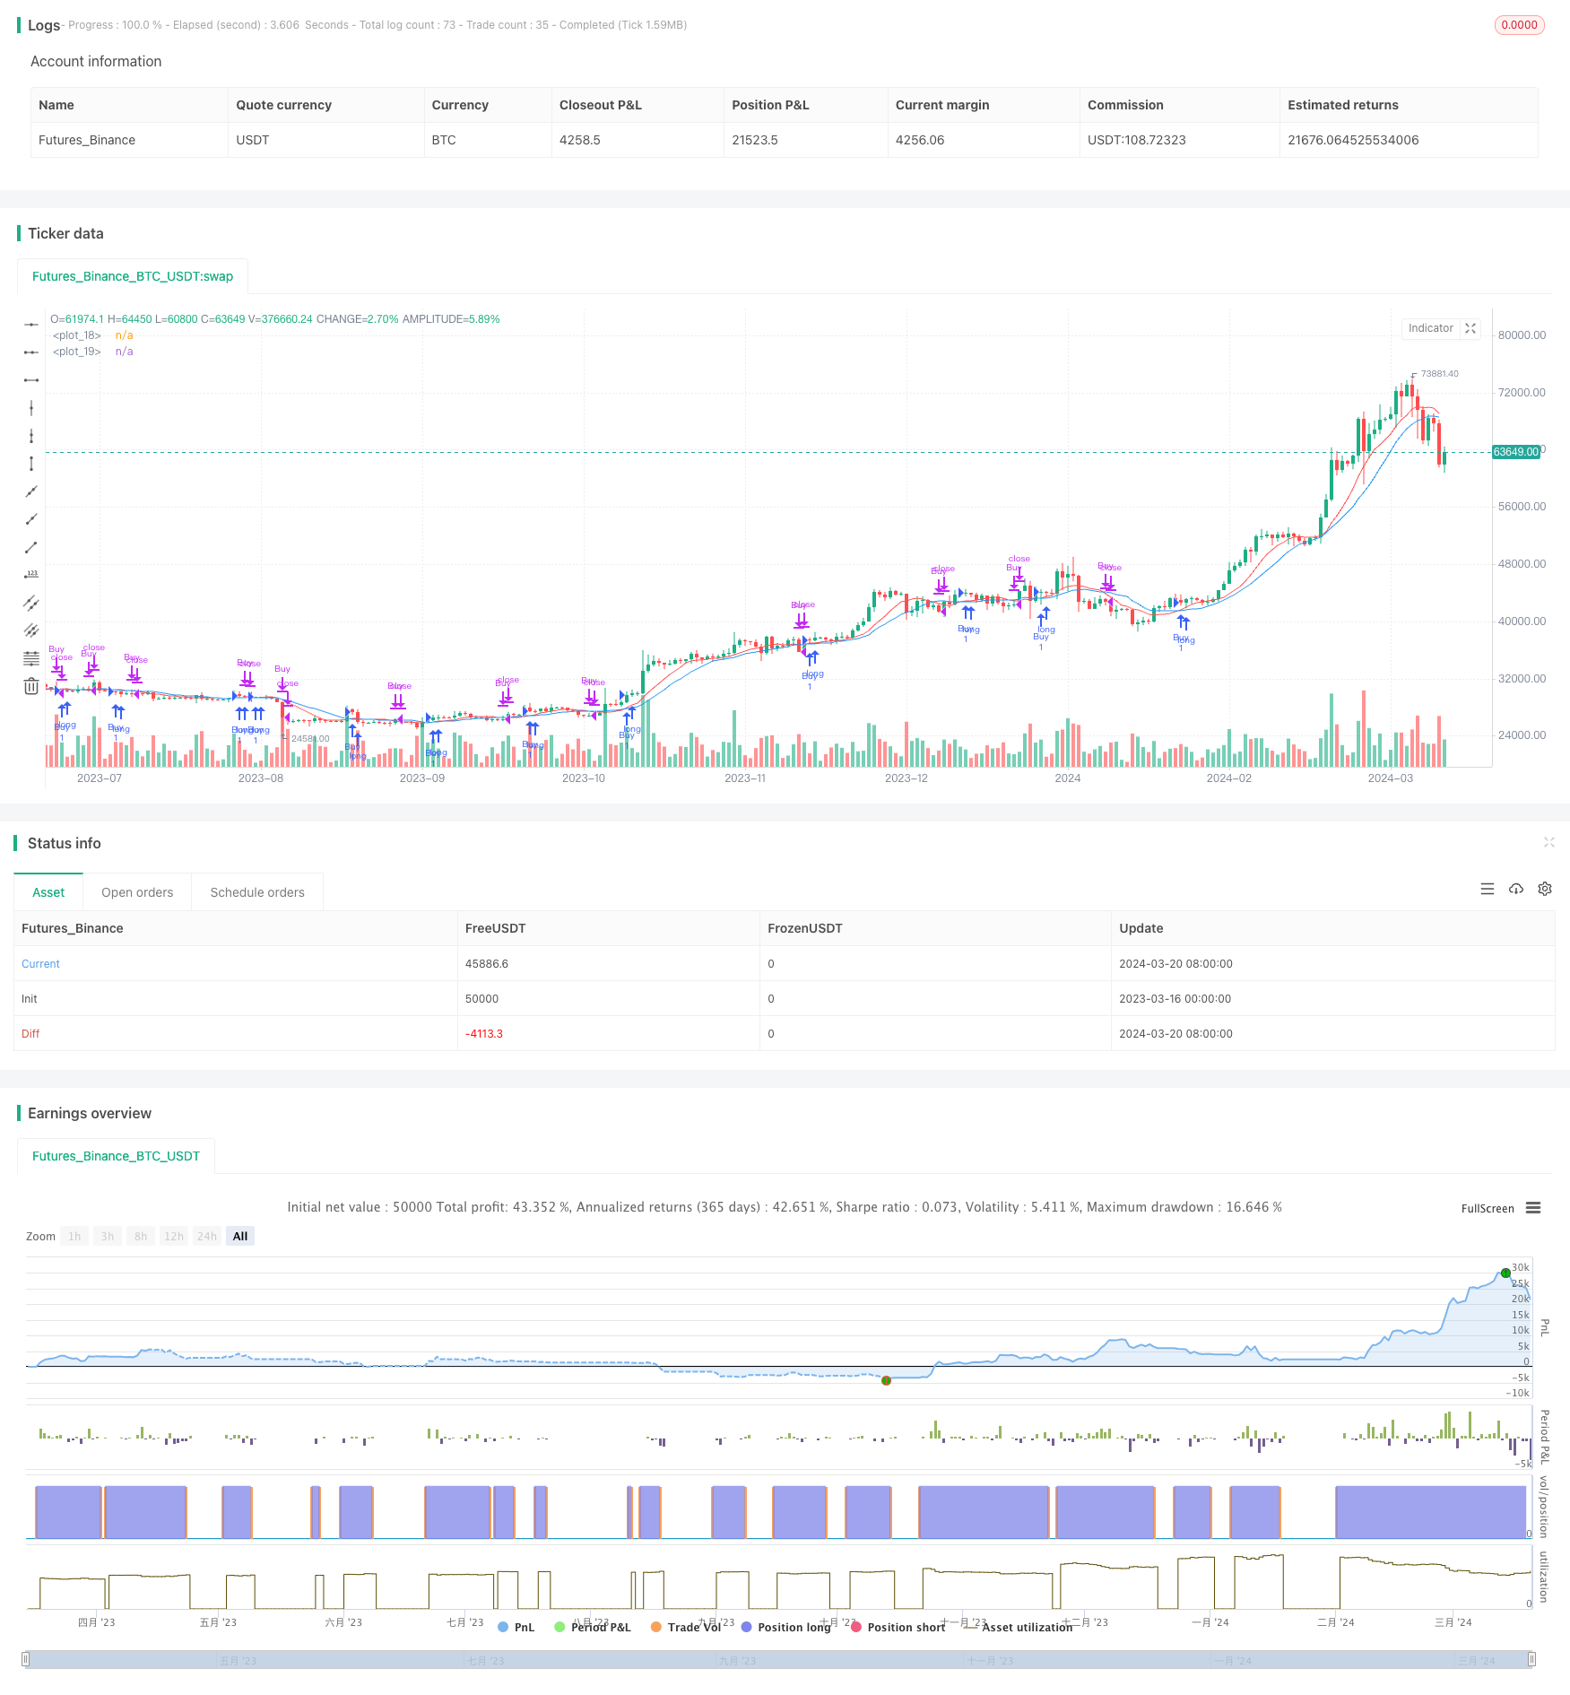The width and height of the screenshot is (1570, 1695).
Task: Open the Asset tab
Action: pos(48,892)
